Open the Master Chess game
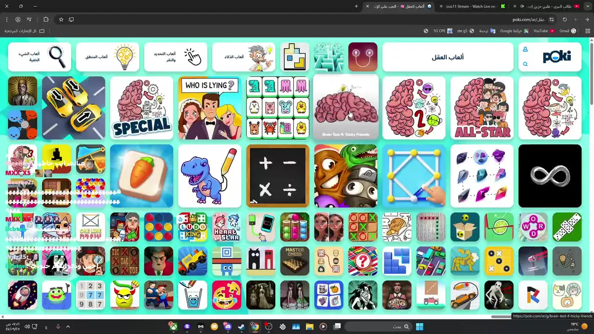Screen dimensions: 594x334 pyautogui.click(x=295, y=261)
